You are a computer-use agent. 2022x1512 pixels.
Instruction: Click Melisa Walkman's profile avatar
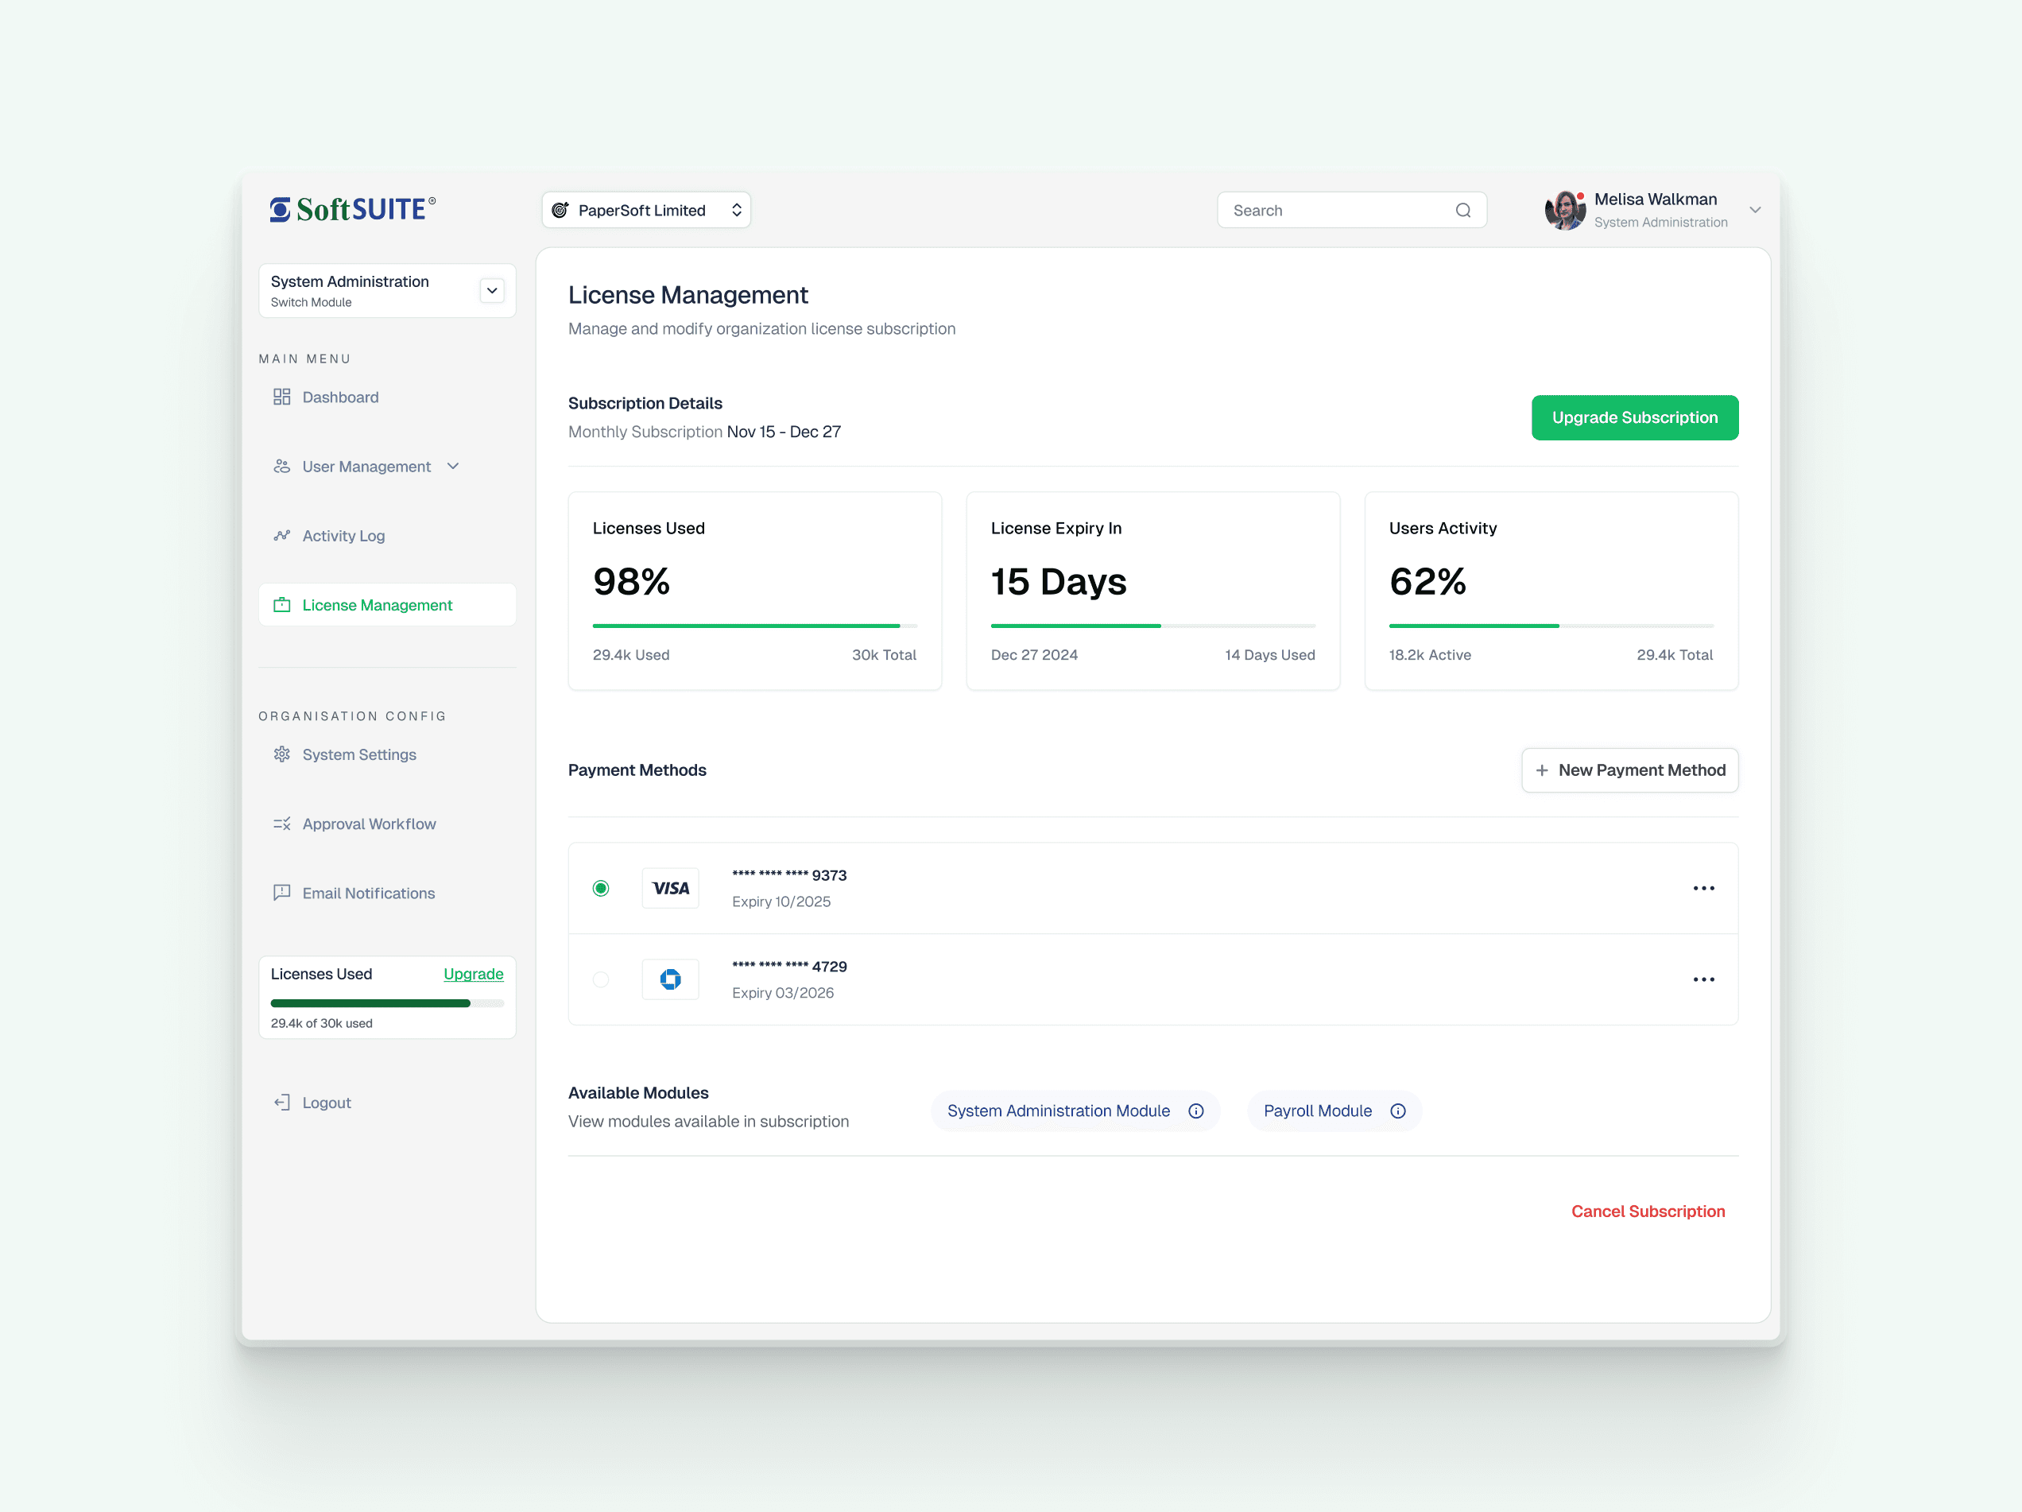[x=1564, y=210]
